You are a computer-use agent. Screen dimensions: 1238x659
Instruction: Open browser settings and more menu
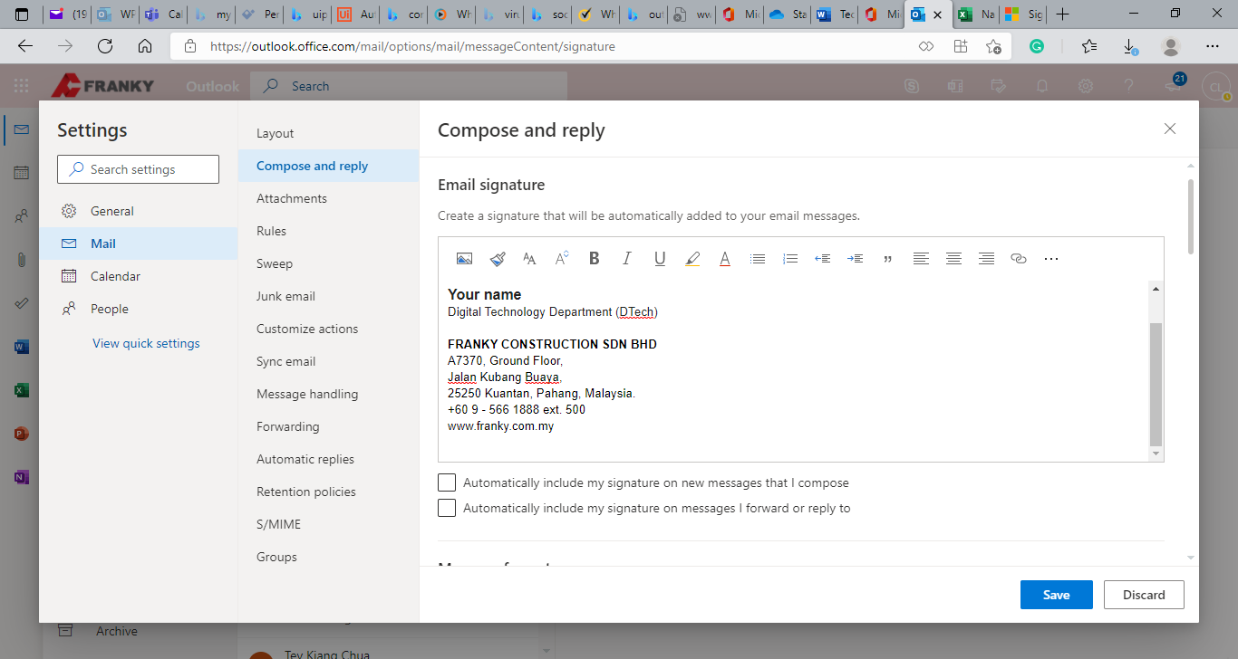1213,46
